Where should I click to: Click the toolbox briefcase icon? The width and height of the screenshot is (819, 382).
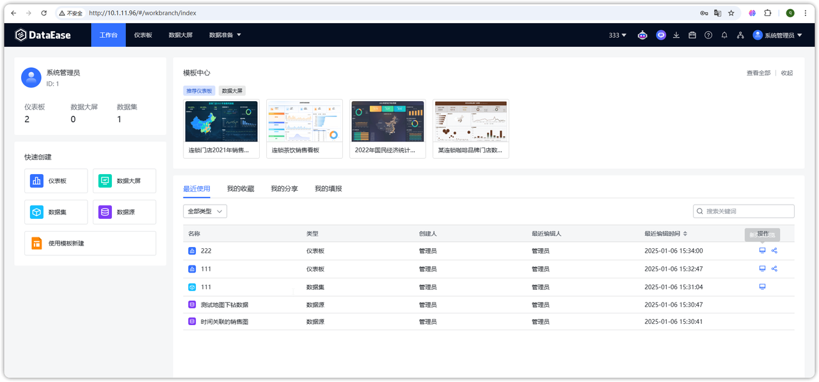click(692, 35)
